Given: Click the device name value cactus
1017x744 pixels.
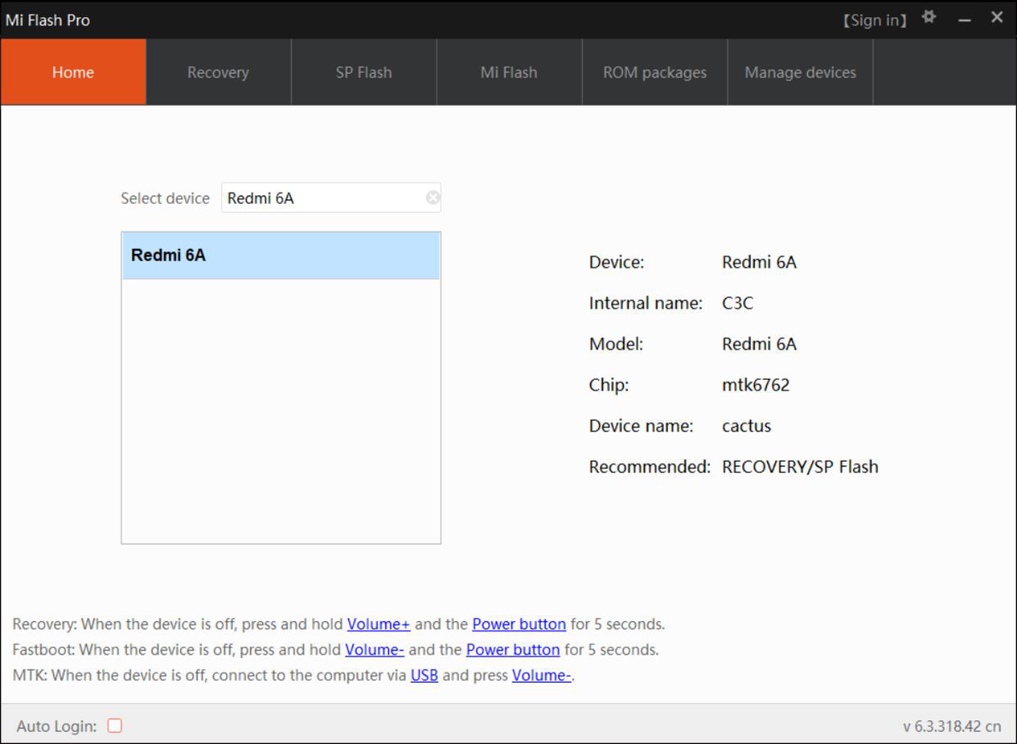Looking at the screenshot, I should pos(747,426).
